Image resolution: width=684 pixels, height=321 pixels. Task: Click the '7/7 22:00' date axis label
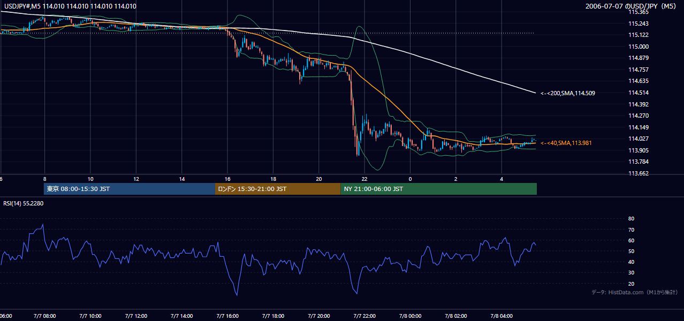click(364, 316)
